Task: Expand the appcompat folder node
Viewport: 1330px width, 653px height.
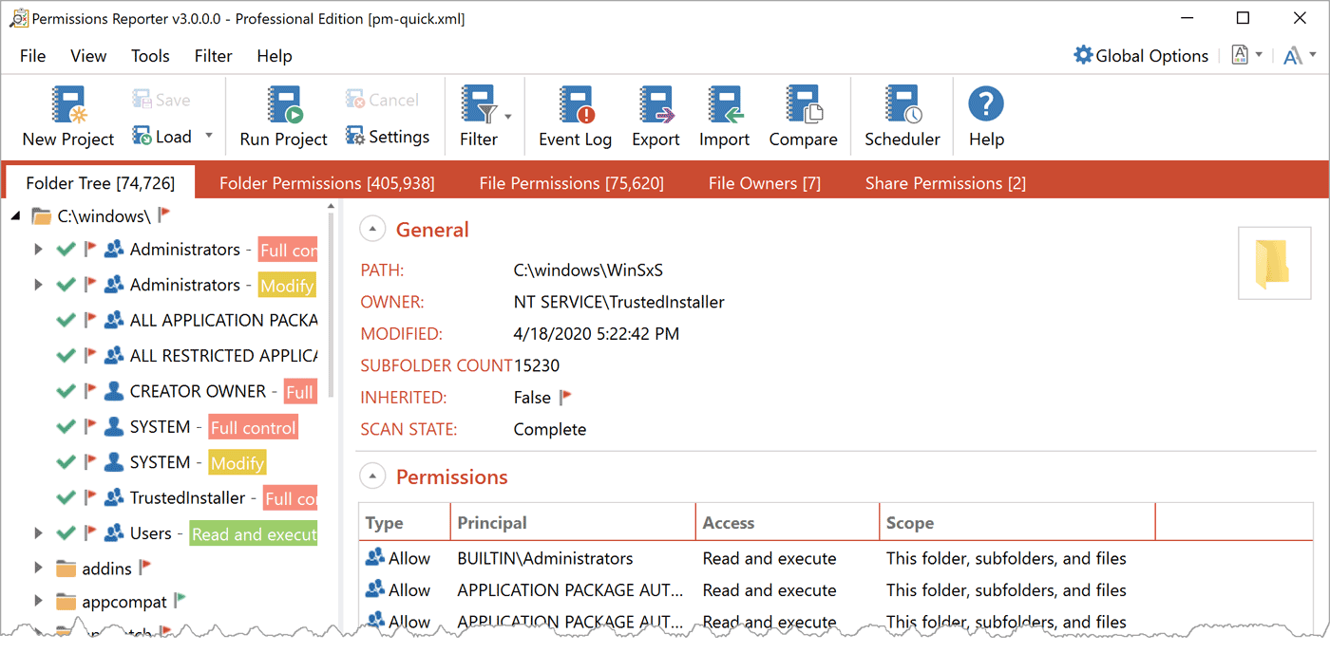Action: 38,602
